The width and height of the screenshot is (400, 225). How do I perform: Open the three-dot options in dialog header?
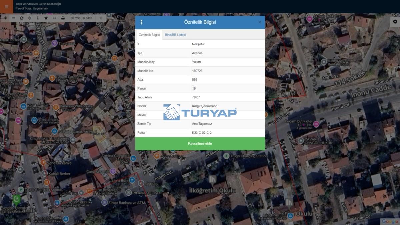pos(141,22)
